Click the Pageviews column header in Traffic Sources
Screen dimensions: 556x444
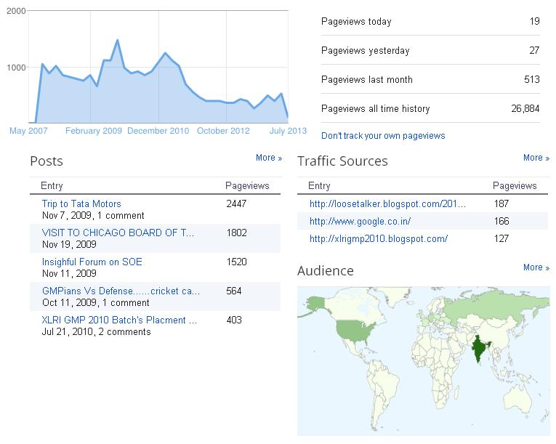515,185
